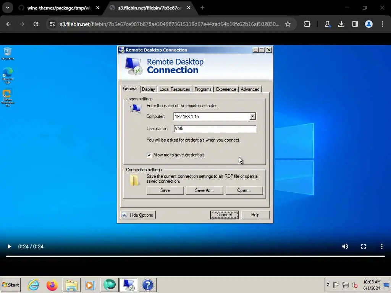The width and height of the screenshot is (391, 293).
Task: Open the Microsoft Edge desktop icon
Action: (x=8, y=75)
